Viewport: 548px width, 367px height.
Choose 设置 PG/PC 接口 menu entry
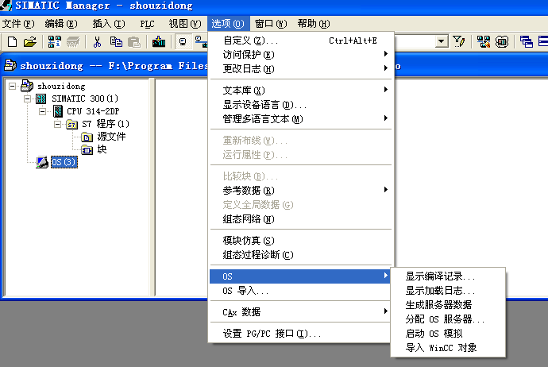coord(300,334)
